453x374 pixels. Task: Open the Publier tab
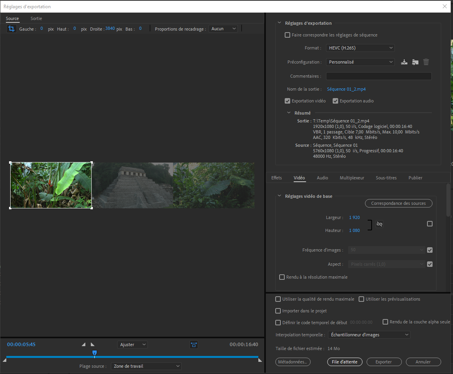click(415, 178)
